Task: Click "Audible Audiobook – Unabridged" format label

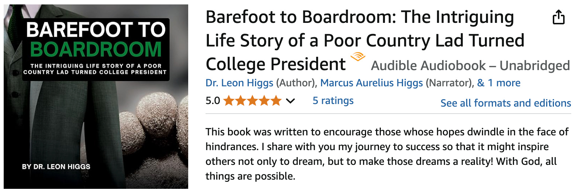Action: 470,66
